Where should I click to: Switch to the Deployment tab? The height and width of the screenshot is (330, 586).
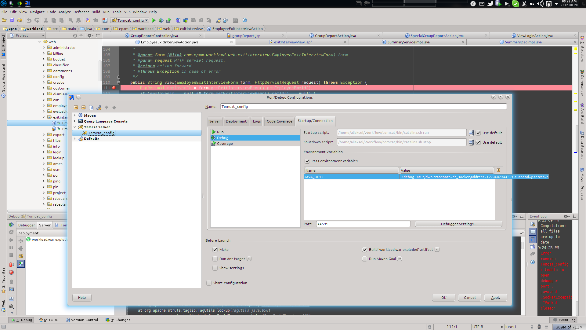(236, 121)
